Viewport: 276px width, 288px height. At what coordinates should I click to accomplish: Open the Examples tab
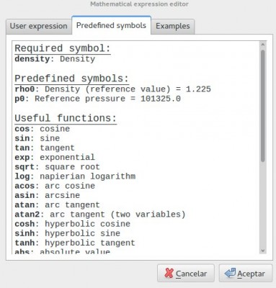(x=173, y=26)
